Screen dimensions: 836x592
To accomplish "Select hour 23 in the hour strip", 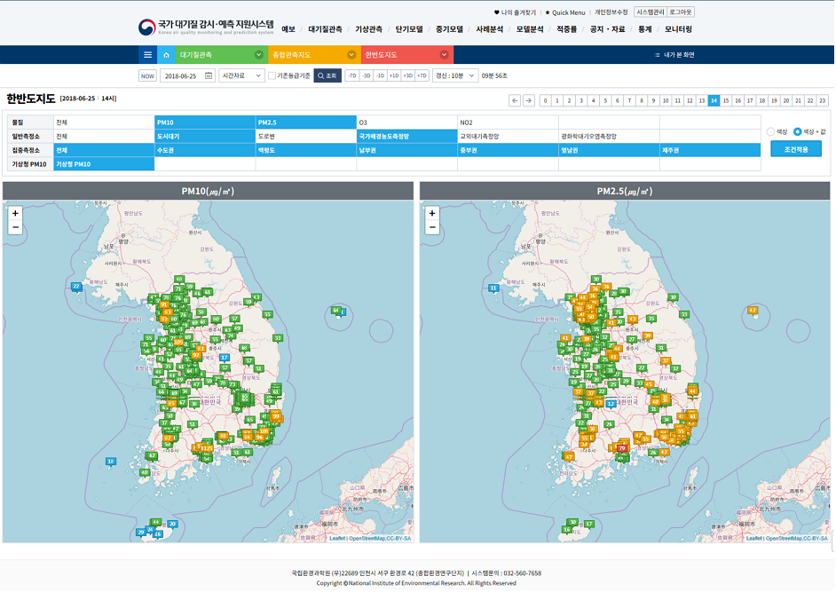I will pos(823,100).
